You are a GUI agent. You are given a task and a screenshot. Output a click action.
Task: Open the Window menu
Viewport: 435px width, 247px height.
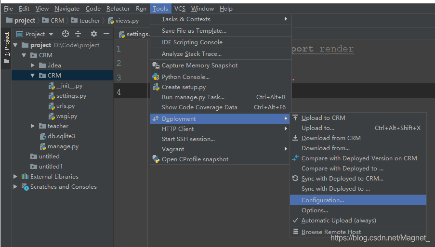[202, 9]
